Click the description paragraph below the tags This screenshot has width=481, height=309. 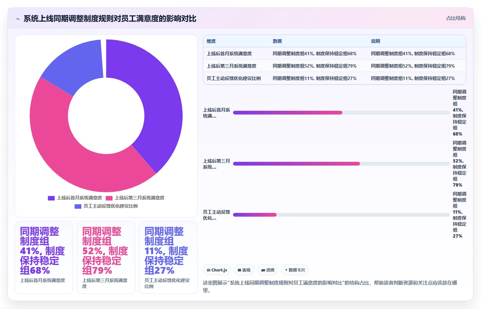pos(330,286)
